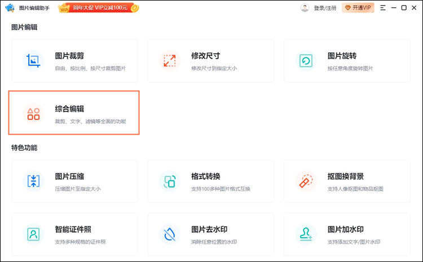The width and height of the screenshot is (423, 262).
Task: Choose the 修改尺寸 card label
Action: tap(205, 56)
